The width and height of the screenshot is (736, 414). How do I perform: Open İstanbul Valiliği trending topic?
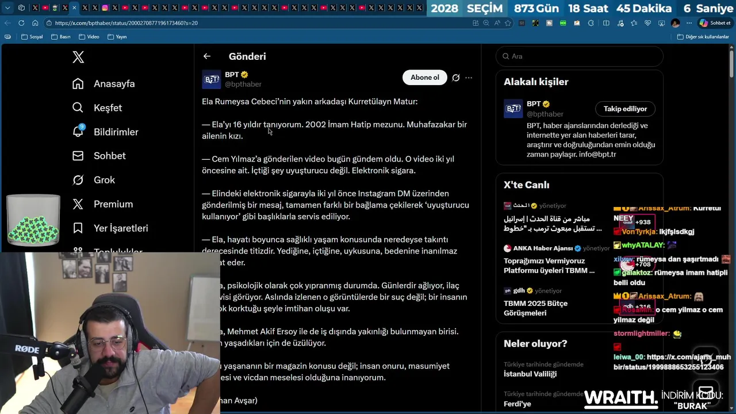530,374
